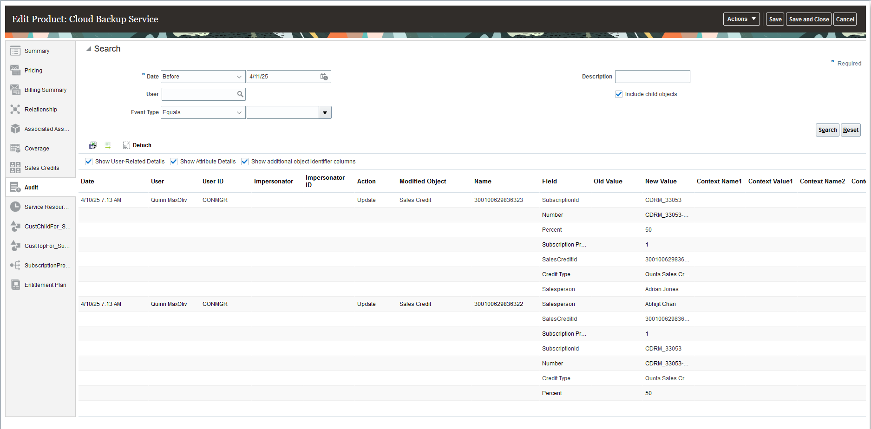This screenshot has height=429, width=871.
Task: Click the Action column header
Action: [x=367, y=182]
